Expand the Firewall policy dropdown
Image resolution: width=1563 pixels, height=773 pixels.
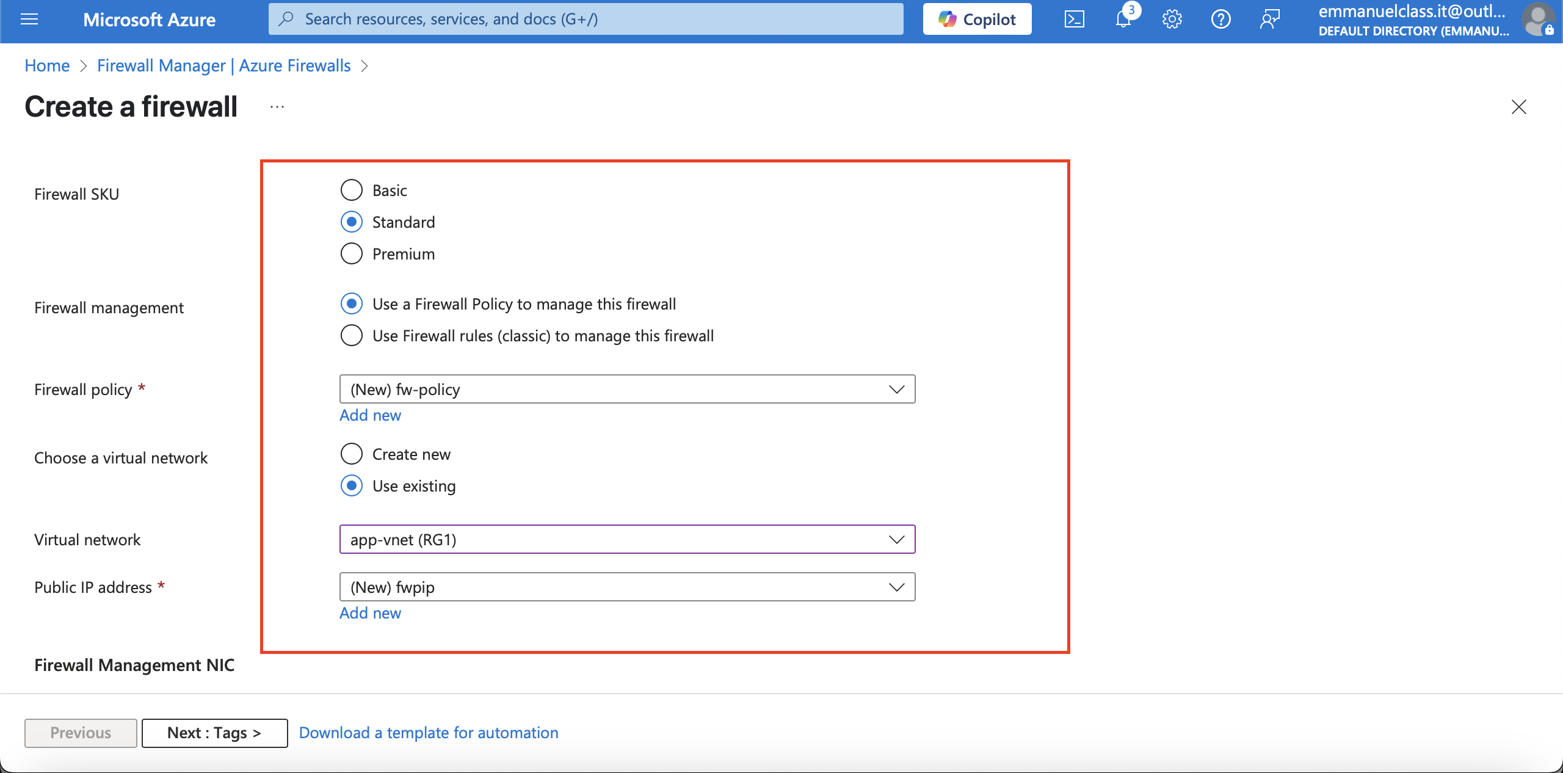(x=627, y=389)
